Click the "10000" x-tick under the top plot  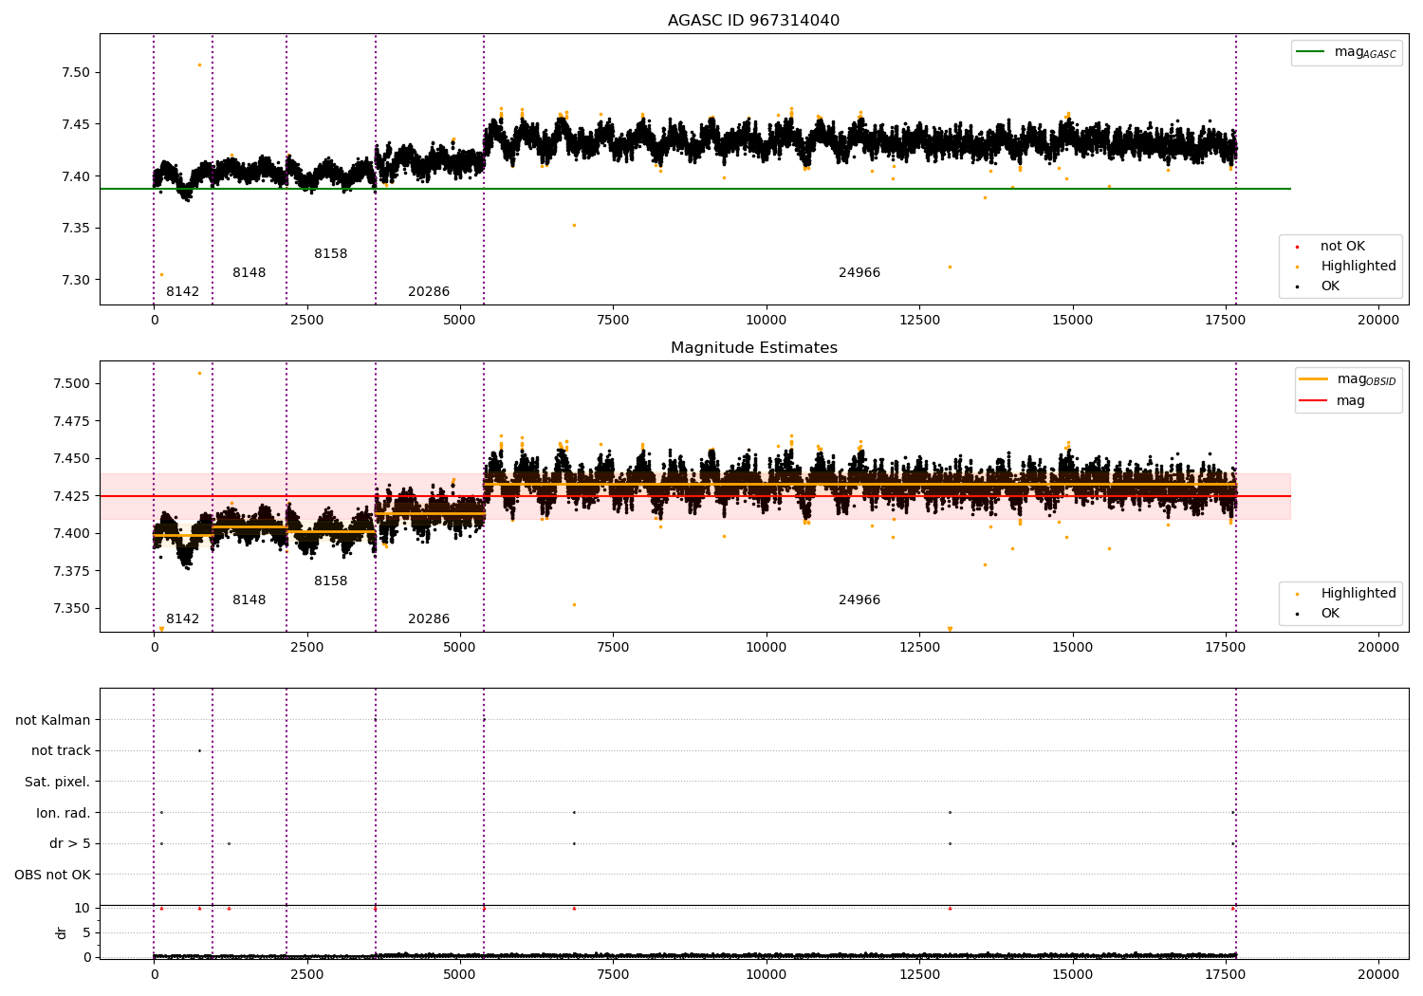pyautogui.click(x=767, y=320)
